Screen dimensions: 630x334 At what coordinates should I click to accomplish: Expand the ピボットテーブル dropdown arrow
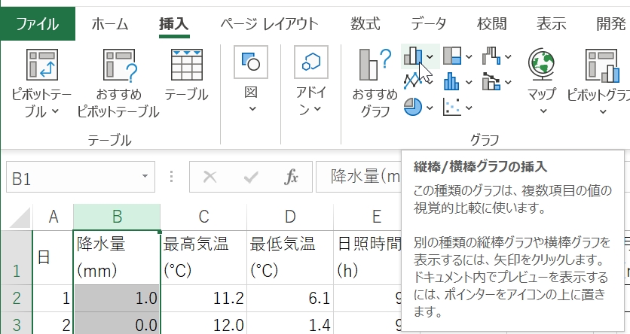[56, 111]
